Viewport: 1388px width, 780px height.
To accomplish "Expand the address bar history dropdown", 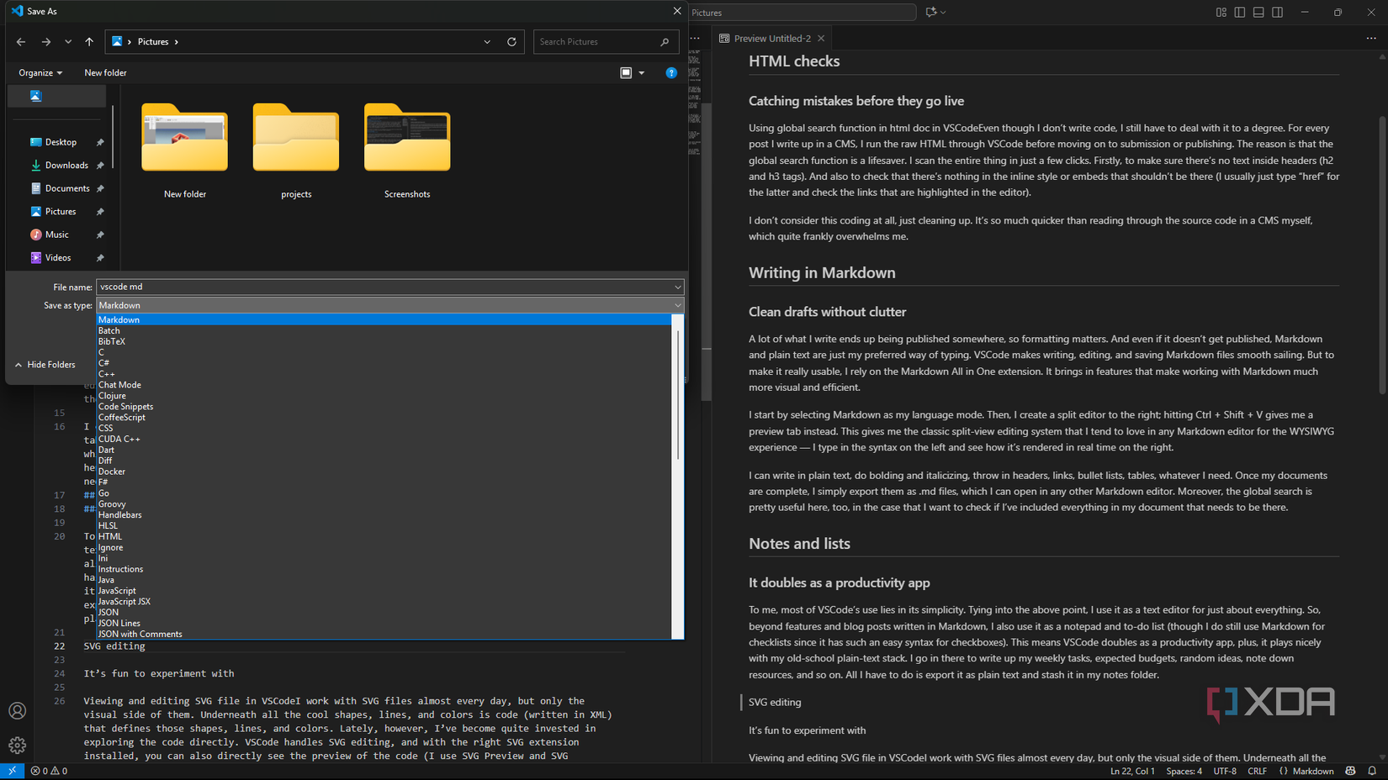I will click(x=487, y=41).
